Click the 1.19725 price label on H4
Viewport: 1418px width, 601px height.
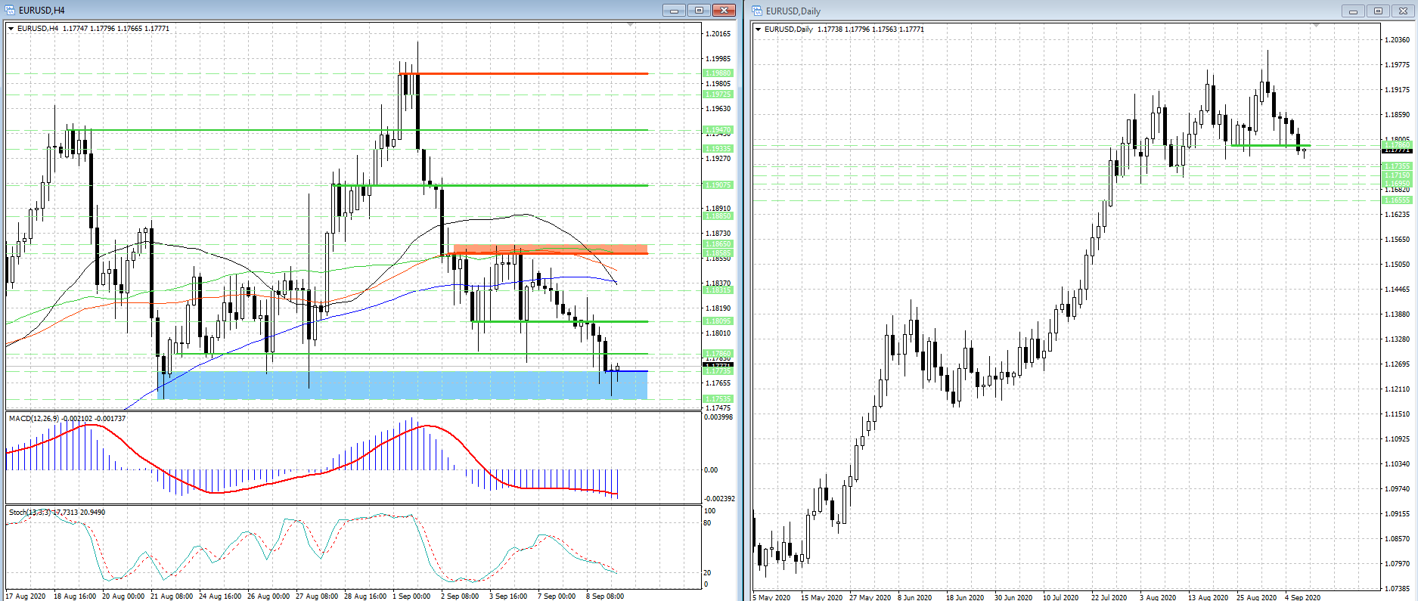point(718,94)
